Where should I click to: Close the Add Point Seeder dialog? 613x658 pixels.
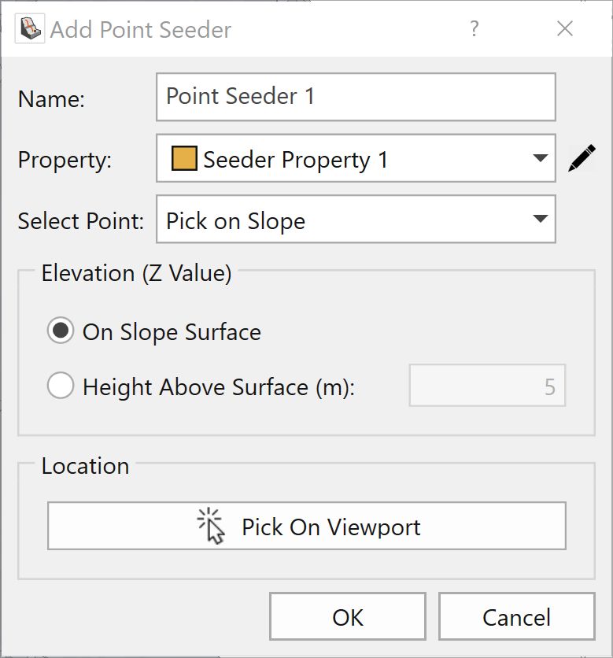click(564, 29)
